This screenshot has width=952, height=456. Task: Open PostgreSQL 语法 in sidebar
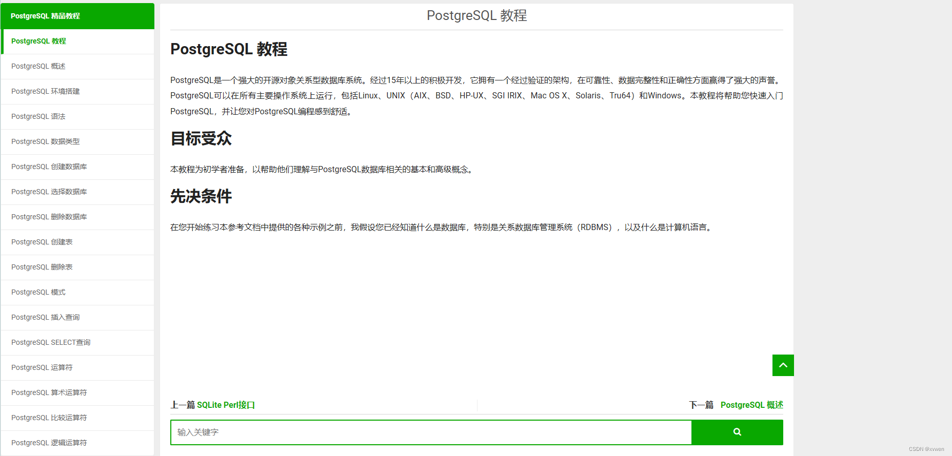(77, 117)
